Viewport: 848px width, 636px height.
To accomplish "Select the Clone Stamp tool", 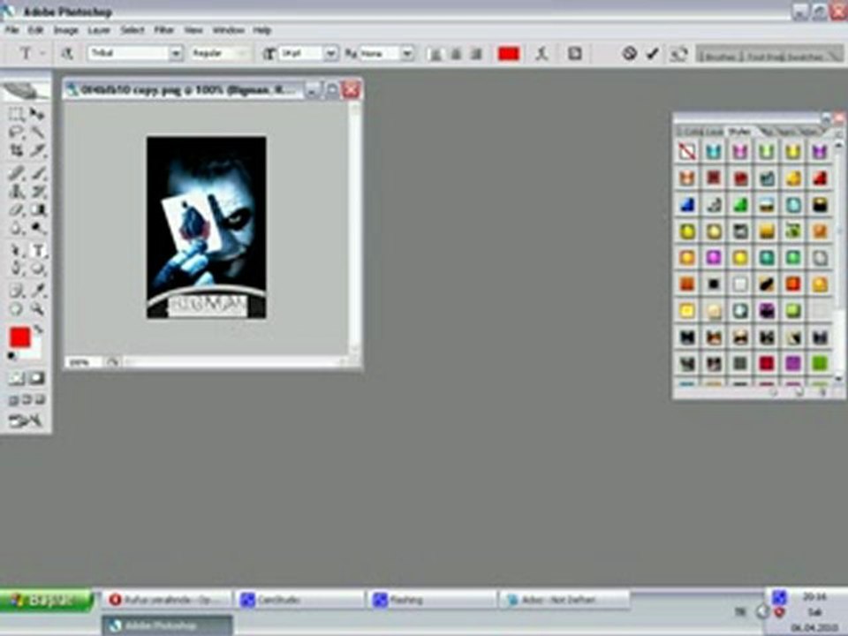I will click(x=16, y=192).
